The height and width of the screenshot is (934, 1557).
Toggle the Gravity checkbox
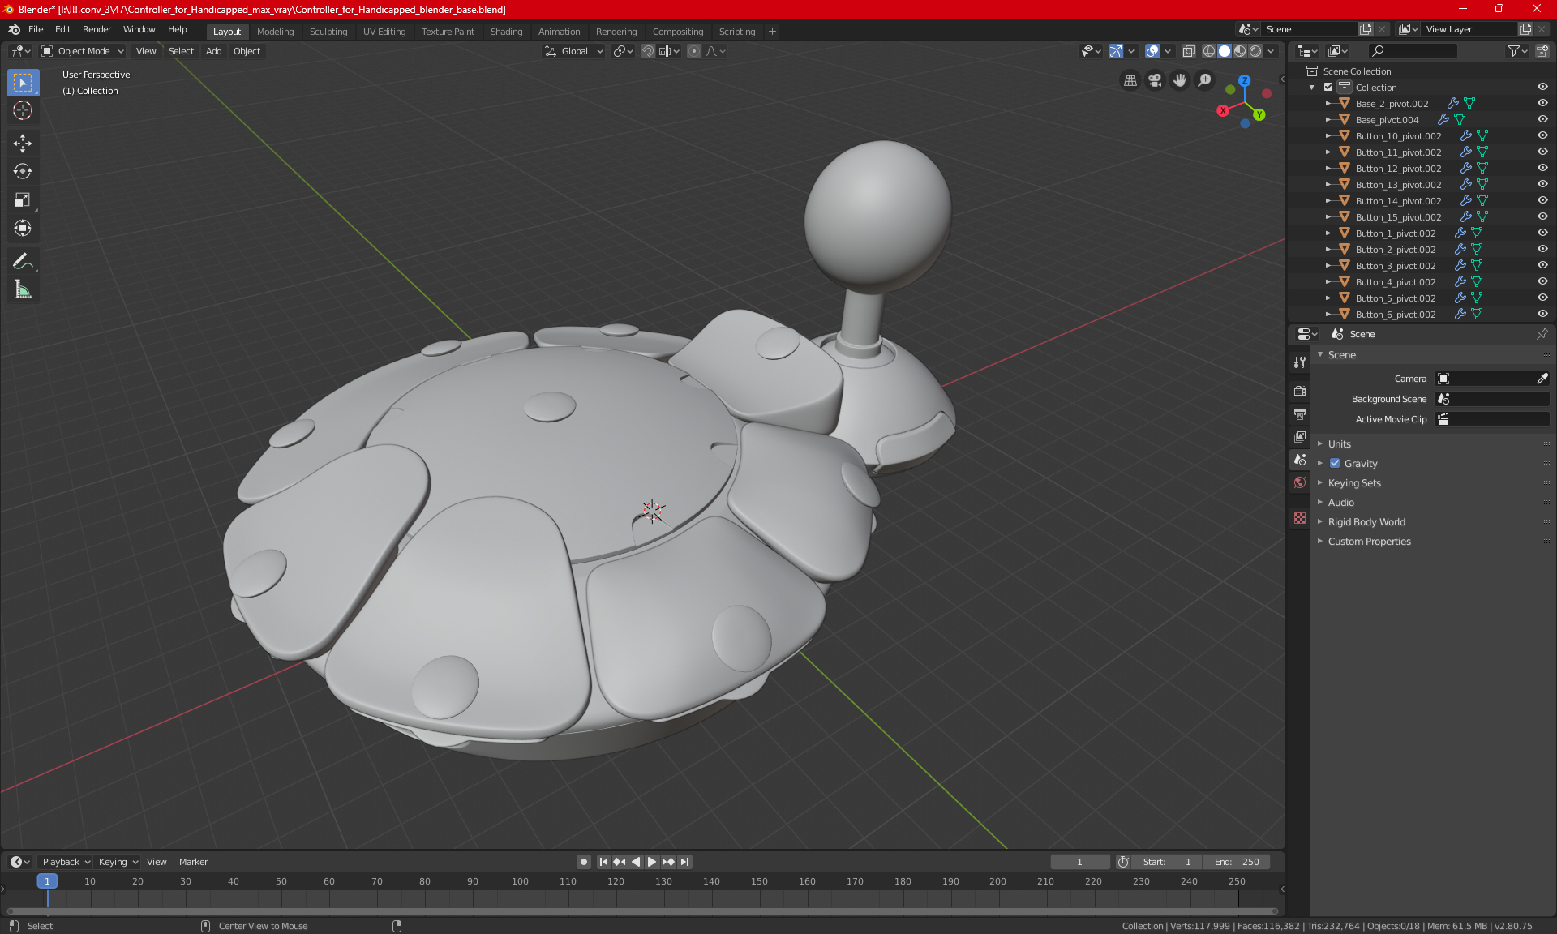click(1335, 464)
